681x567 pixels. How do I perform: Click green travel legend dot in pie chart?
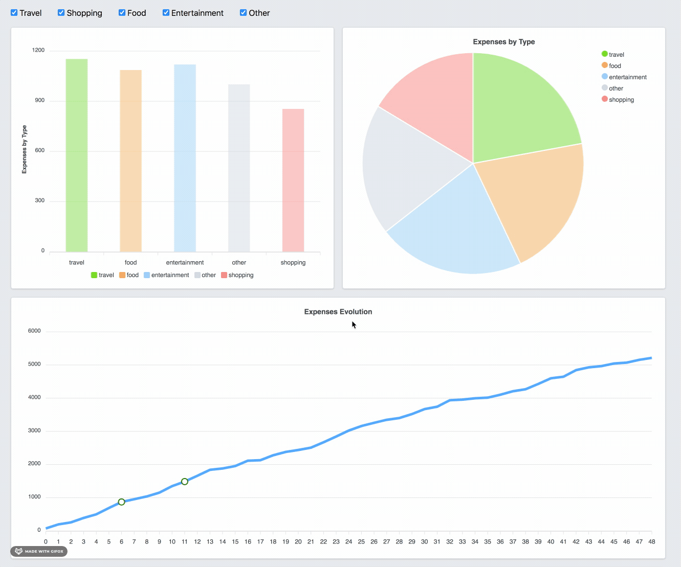coord(605,54)
